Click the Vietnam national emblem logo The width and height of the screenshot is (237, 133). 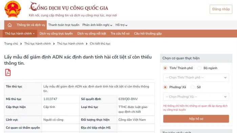[x=13, y=9]
